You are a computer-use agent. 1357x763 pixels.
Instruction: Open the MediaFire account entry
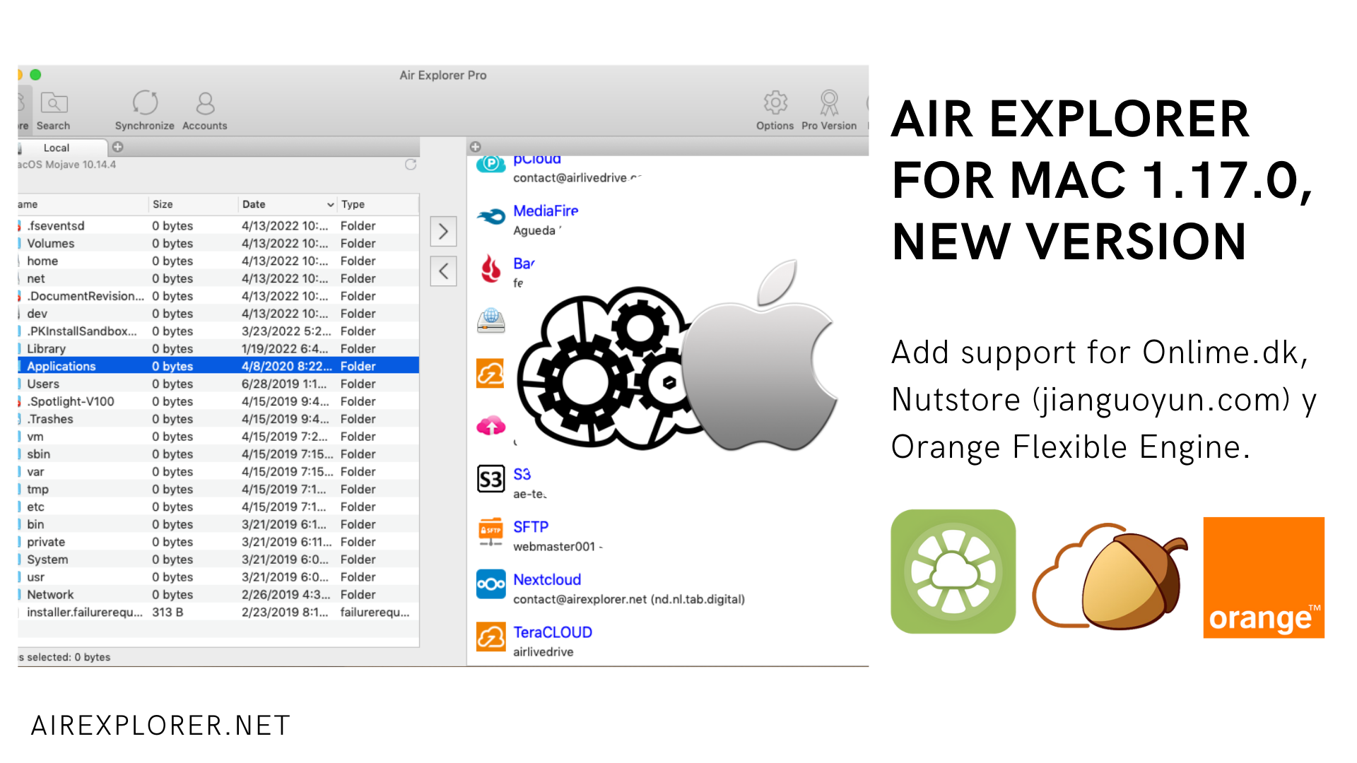pyautogui.click(x=545, y=211)
